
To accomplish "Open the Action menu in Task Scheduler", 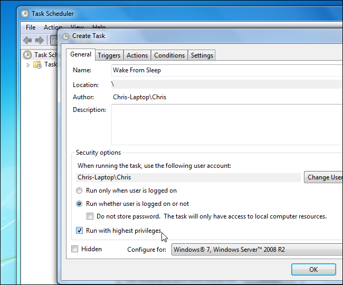I will tap(53, 27).
